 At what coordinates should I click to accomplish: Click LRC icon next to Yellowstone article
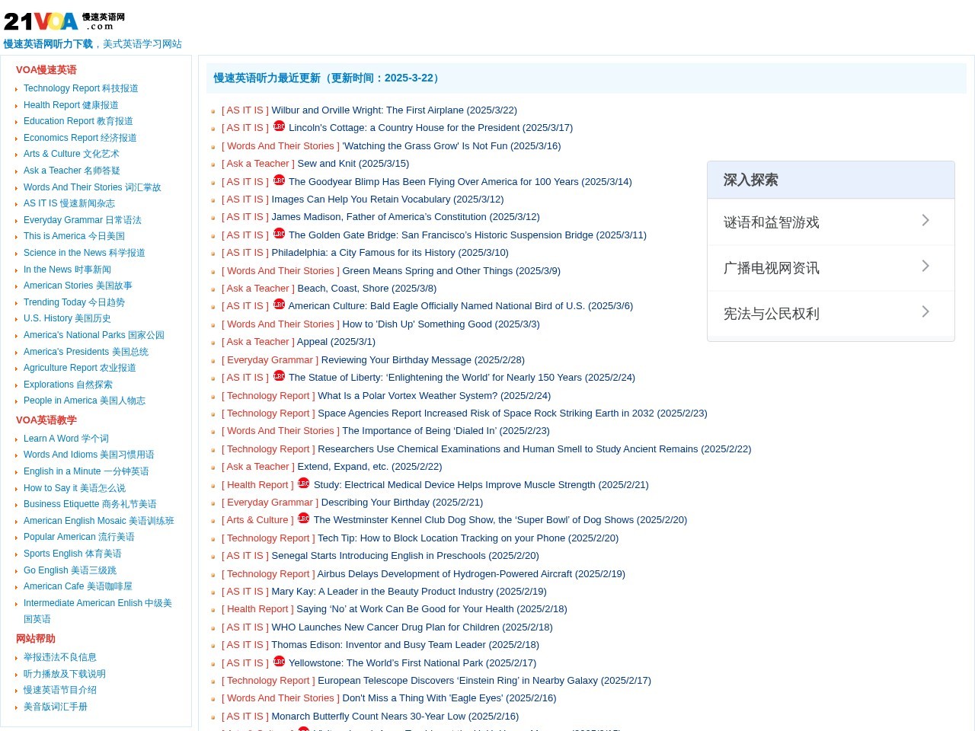(x=279, y=662)
